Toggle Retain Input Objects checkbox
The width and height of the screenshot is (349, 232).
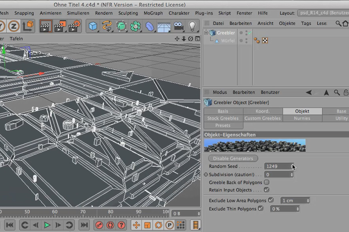(266, 190)
